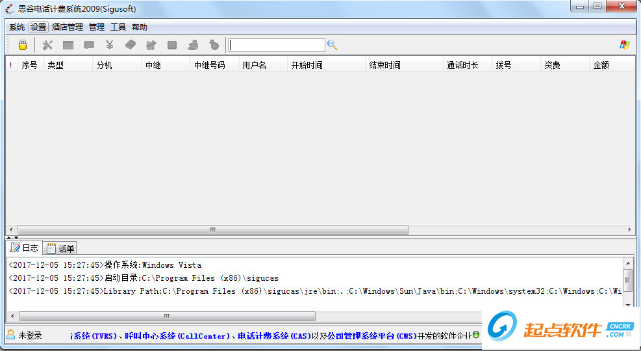Click the telephone extension toolbar icon
Screen dimensions: 641x351
click(x=89, y=45)
